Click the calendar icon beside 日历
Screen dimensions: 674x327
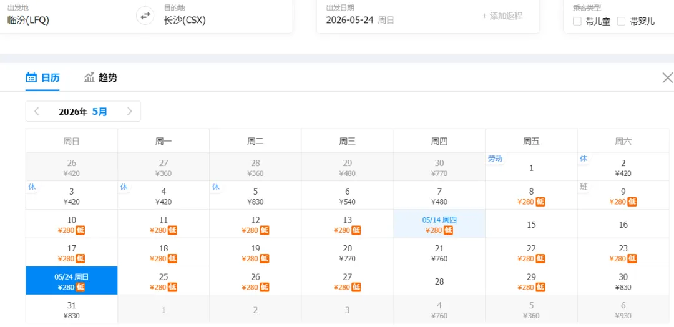click(x=31, y=77)
